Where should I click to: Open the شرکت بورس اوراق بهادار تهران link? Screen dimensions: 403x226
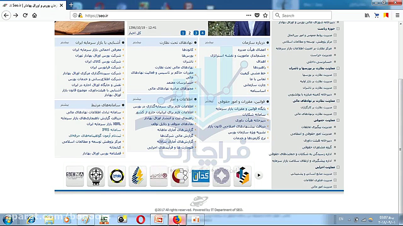pos(98,56)
